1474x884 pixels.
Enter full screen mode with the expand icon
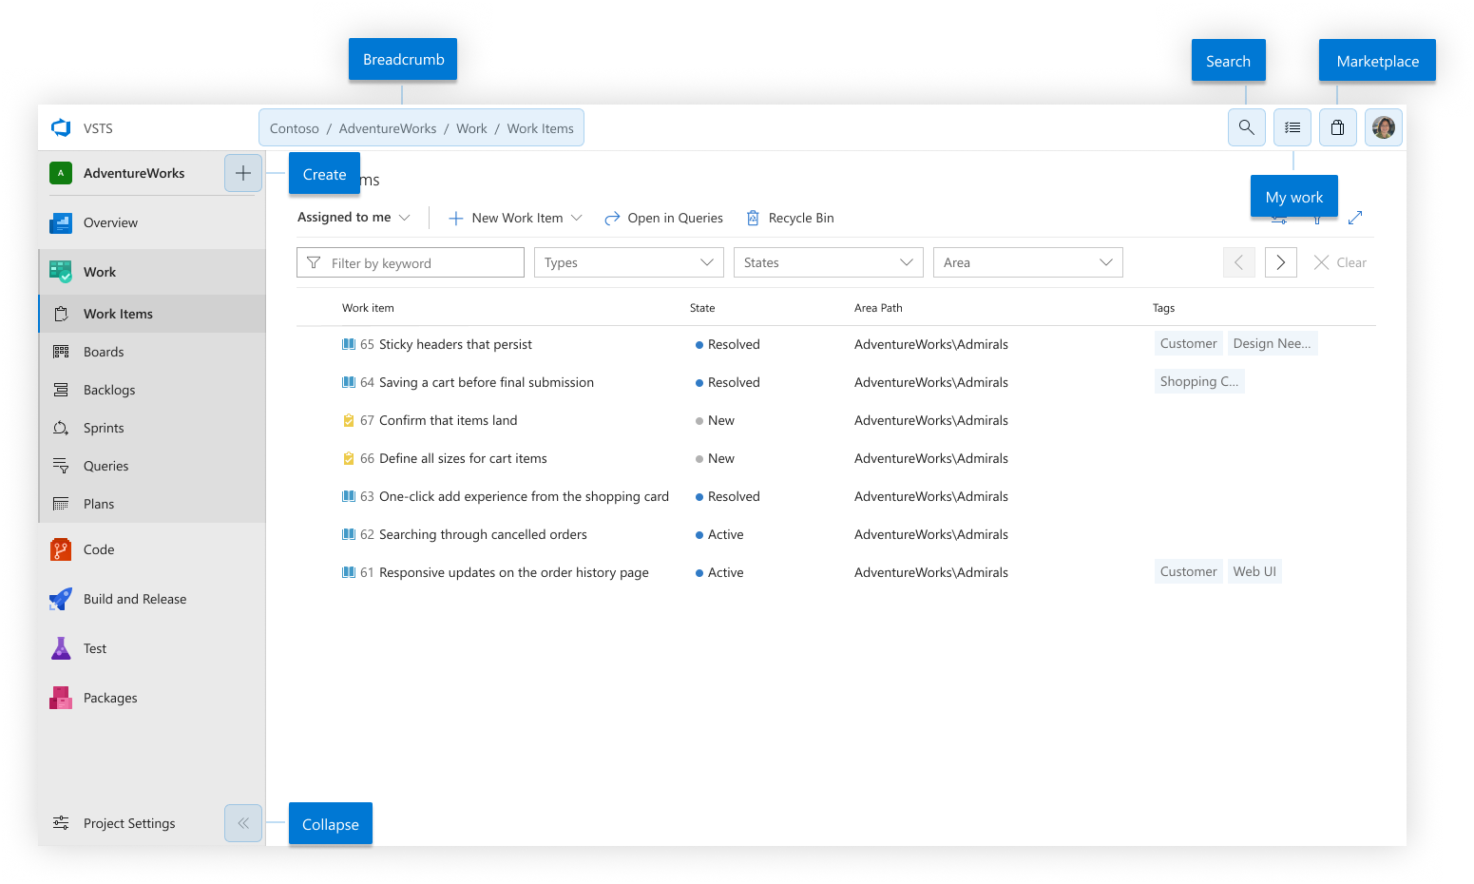1355,218
